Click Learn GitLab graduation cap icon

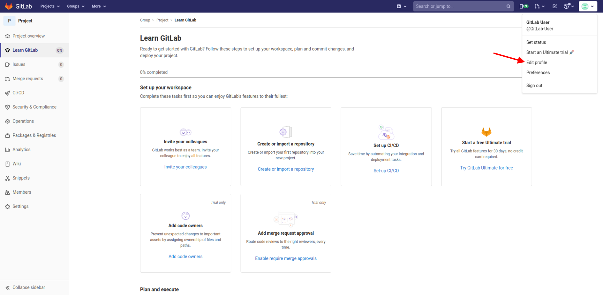click(8, 50)
